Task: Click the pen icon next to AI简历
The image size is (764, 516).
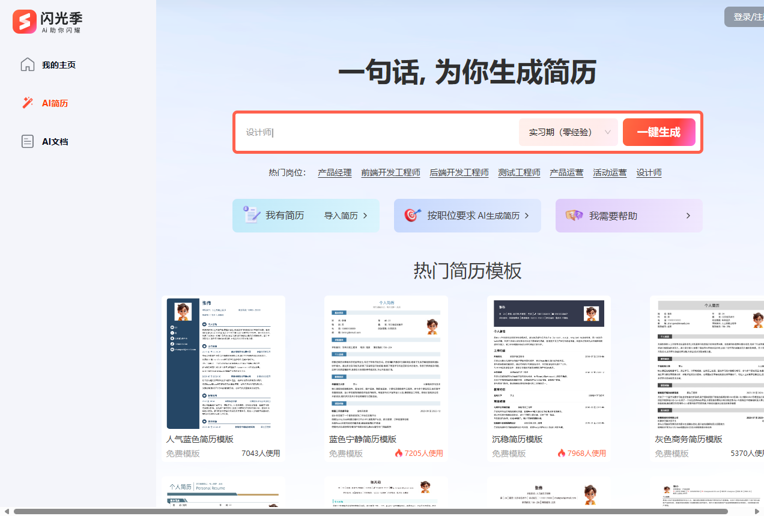Action: (x=28, y=103)
